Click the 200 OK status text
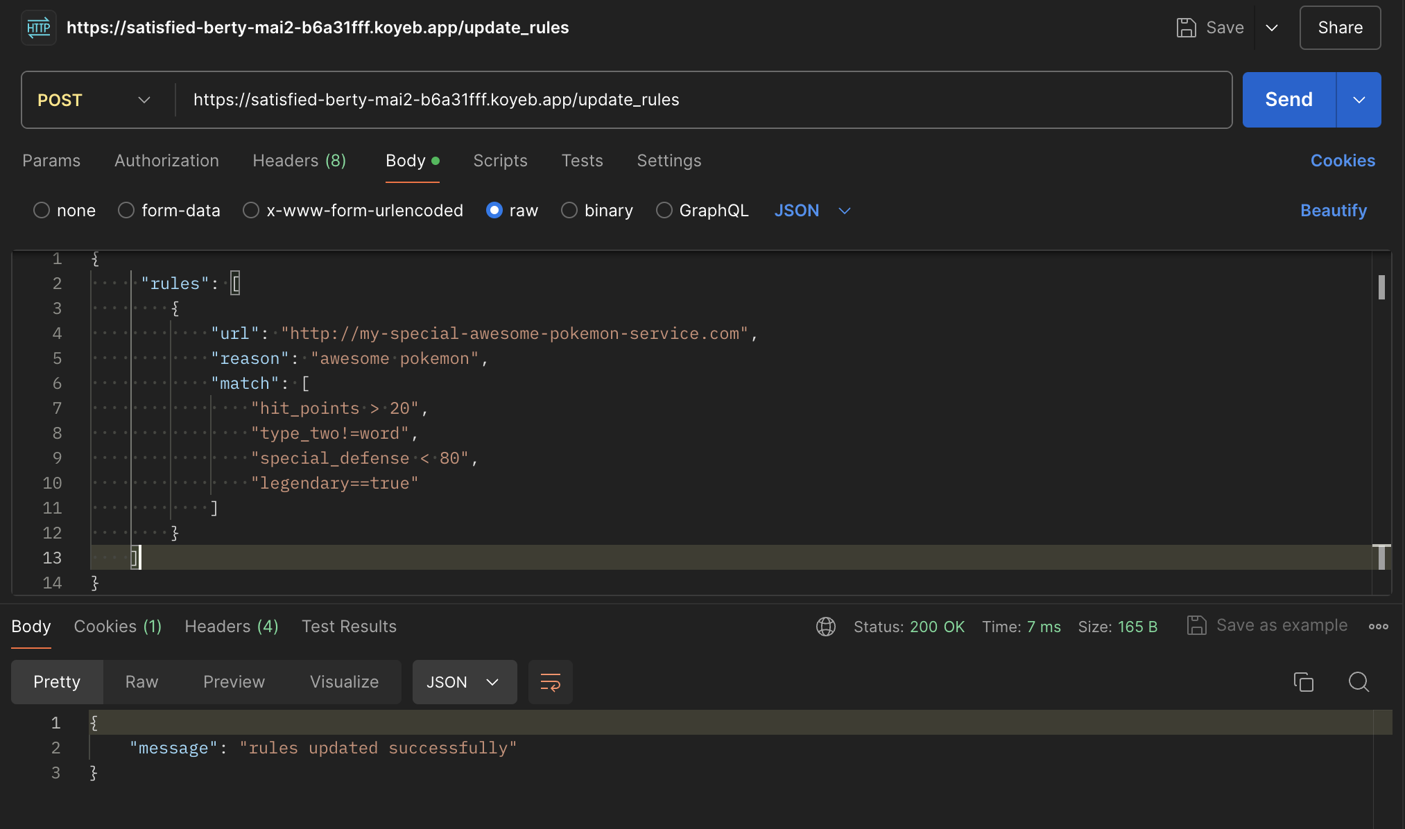Image resolution: width=1405 pixels, height=829 pixels. (937, 627)
